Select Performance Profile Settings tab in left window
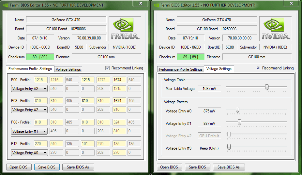The width and height of the screenshot is (302, 175). (30, 69)
